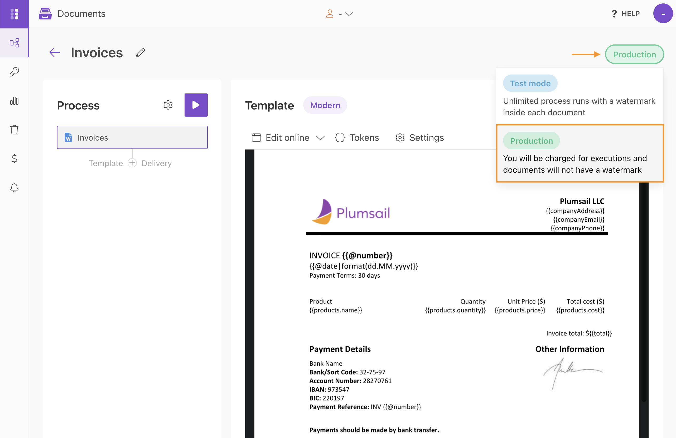Open the trash bin sidebar icon

[14, 130]
